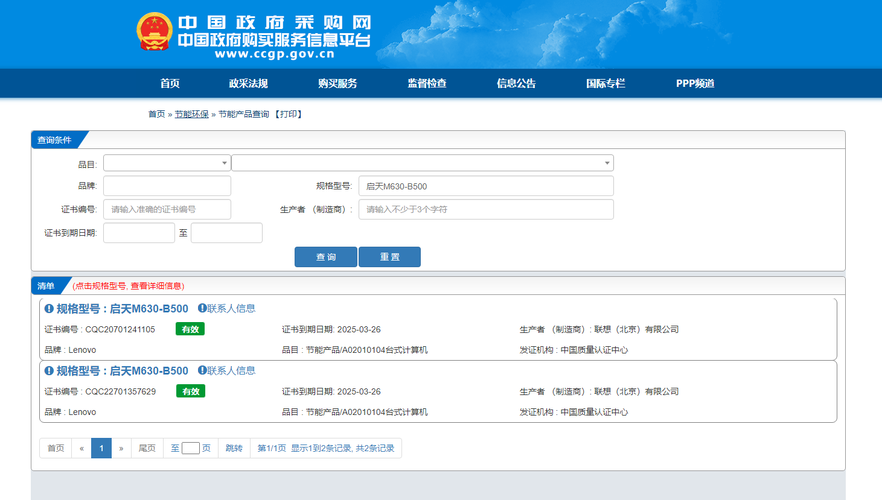882x500 pixels.
Task: Click the 重置 reset button
Action: point(389,257)
